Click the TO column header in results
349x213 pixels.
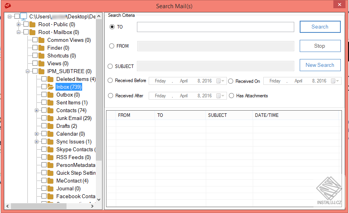tap(180, 115)
